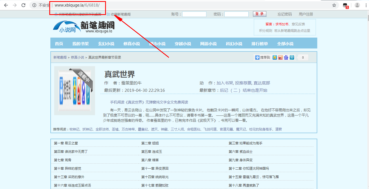This screenshot has height=189, width=369.
Task: Click the 修真小说 breadcrumb link
Action: click(78, 57)
